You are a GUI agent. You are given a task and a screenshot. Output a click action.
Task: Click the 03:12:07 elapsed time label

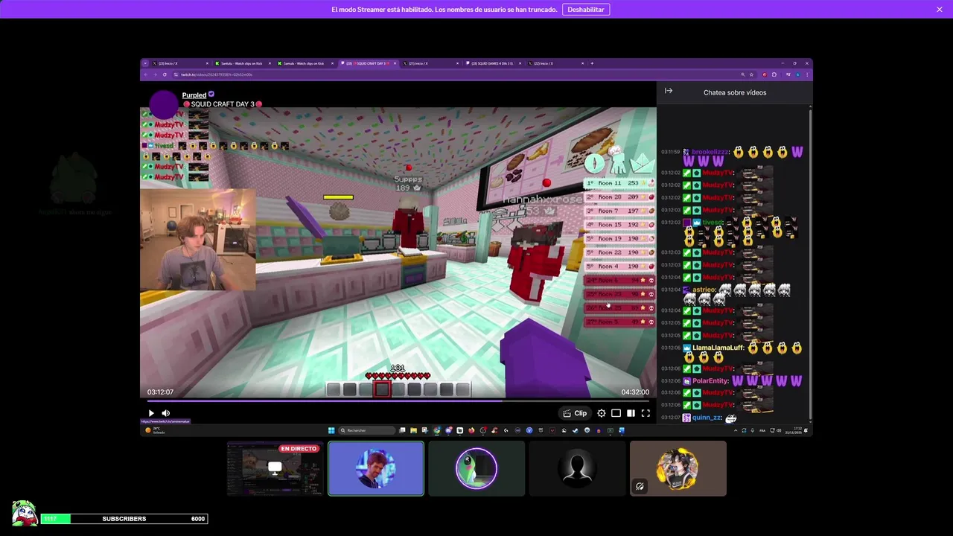coord(160,392)
